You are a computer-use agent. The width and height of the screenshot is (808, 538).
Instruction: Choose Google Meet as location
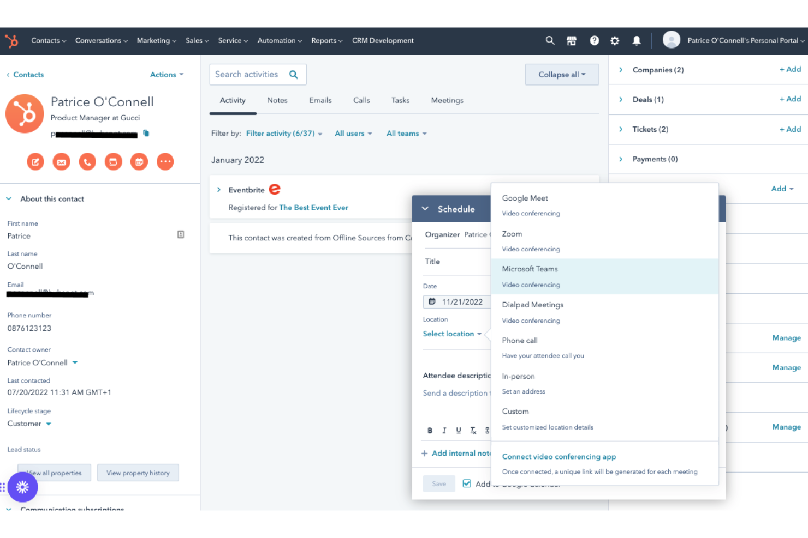604,205
